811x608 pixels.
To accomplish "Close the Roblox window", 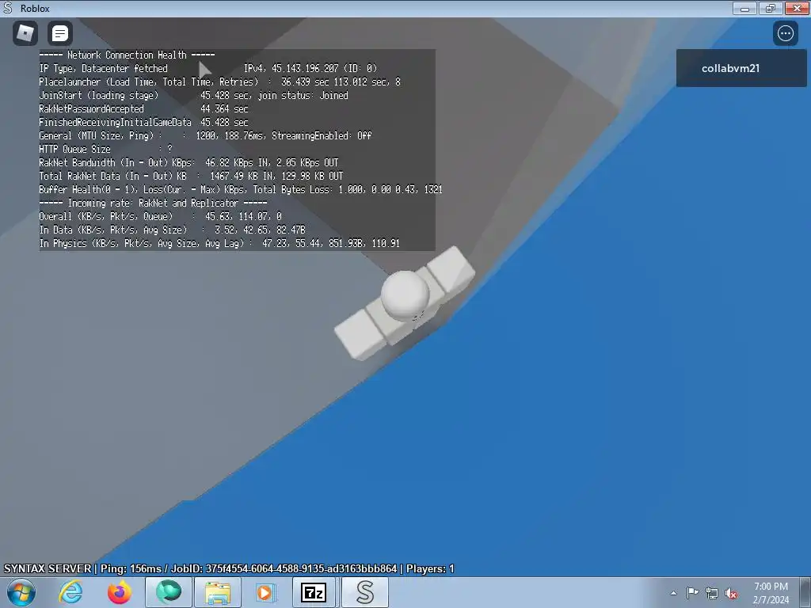I will (797, 8).
